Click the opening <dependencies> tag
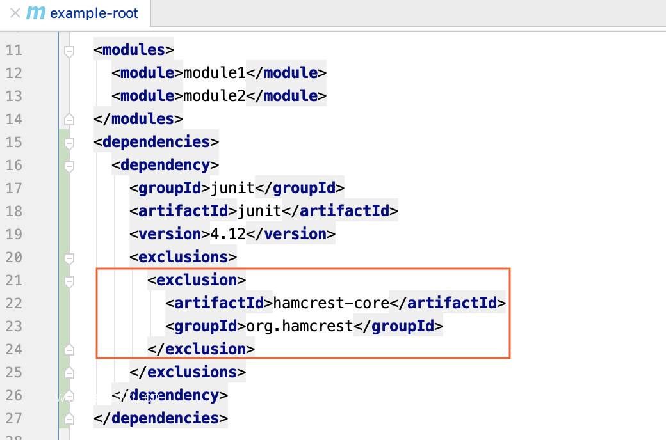Screen dimensions: 666x440 (156, 141)
